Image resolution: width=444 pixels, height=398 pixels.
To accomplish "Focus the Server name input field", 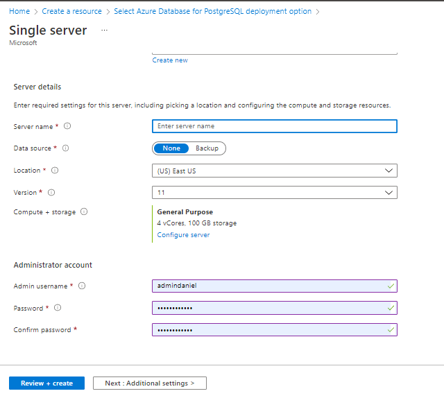I will point(274,126).
